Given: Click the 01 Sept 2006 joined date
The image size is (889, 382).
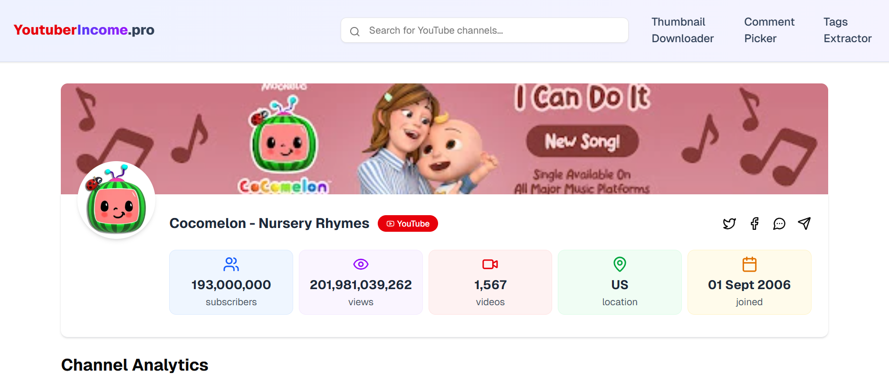Looking at the screenshot, I should click(749, 285).
